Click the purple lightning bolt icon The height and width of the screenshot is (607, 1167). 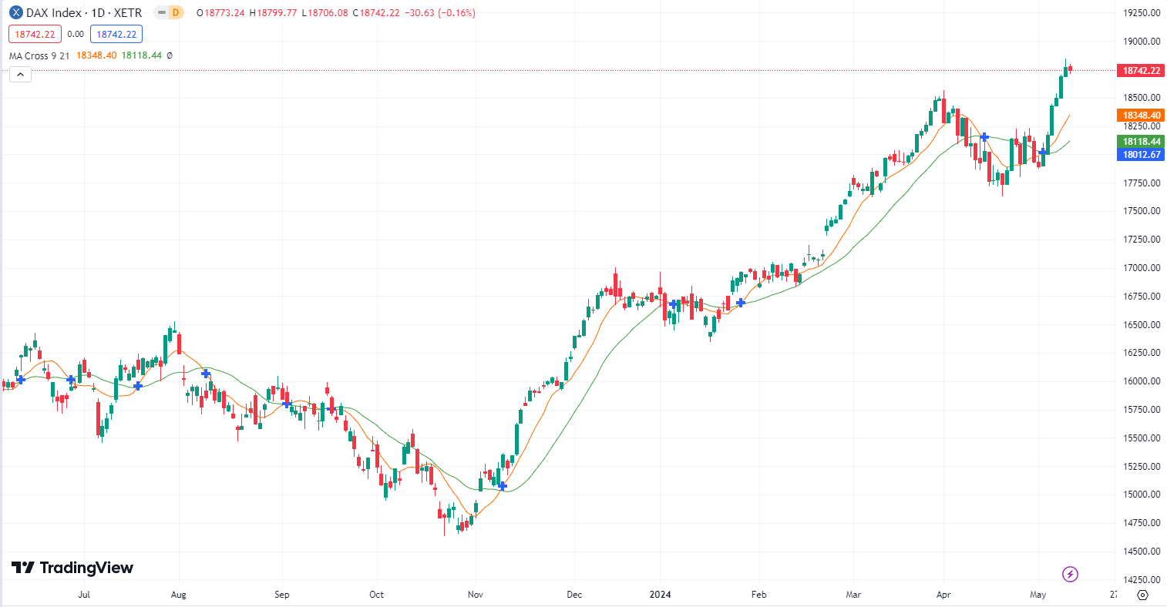coord(1070,574)
